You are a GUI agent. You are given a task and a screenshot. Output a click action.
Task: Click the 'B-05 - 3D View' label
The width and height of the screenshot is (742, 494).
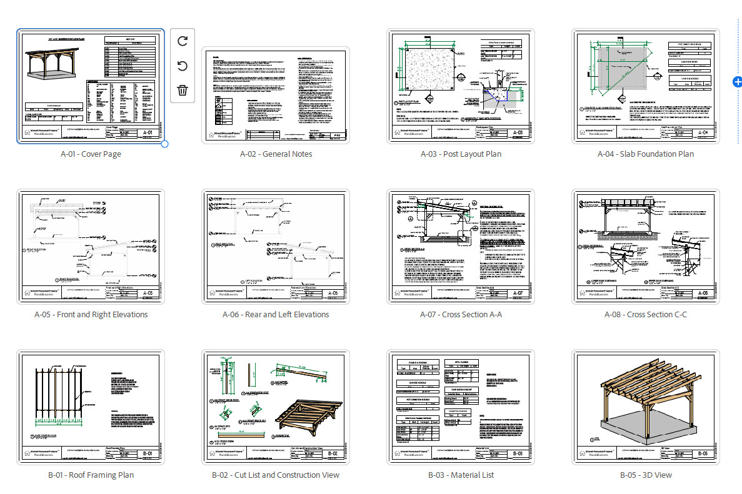pos(646,475)
